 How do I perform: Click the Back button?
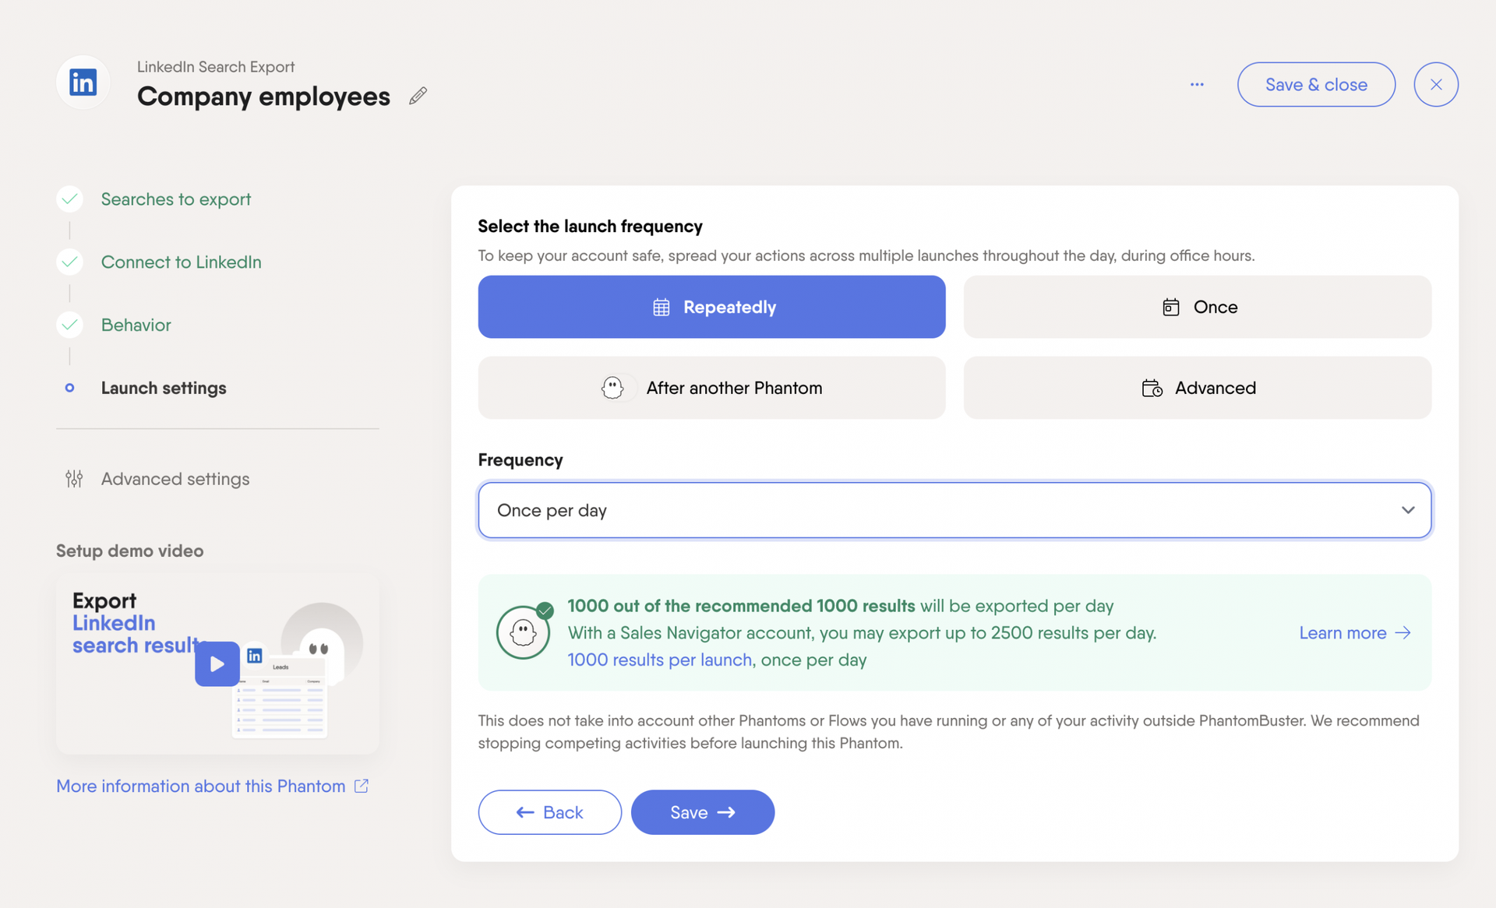click(550, 812)
